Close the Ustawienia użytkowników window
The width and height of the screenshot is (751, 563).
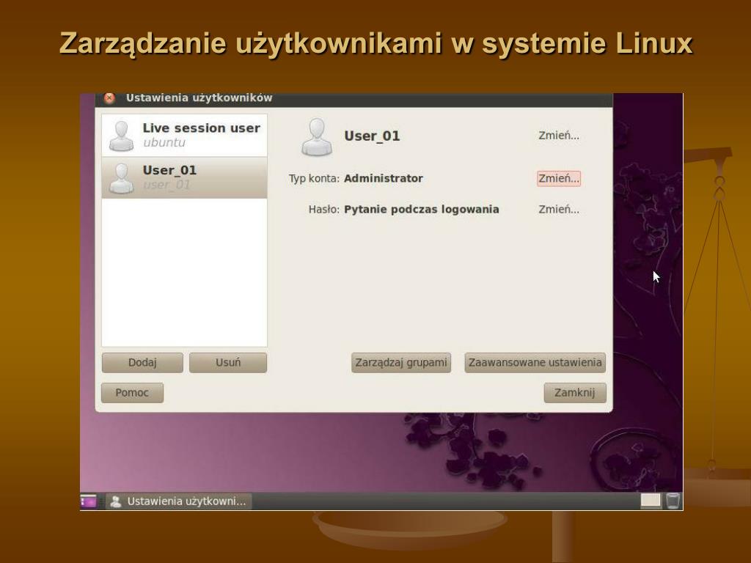pos(110,98)
